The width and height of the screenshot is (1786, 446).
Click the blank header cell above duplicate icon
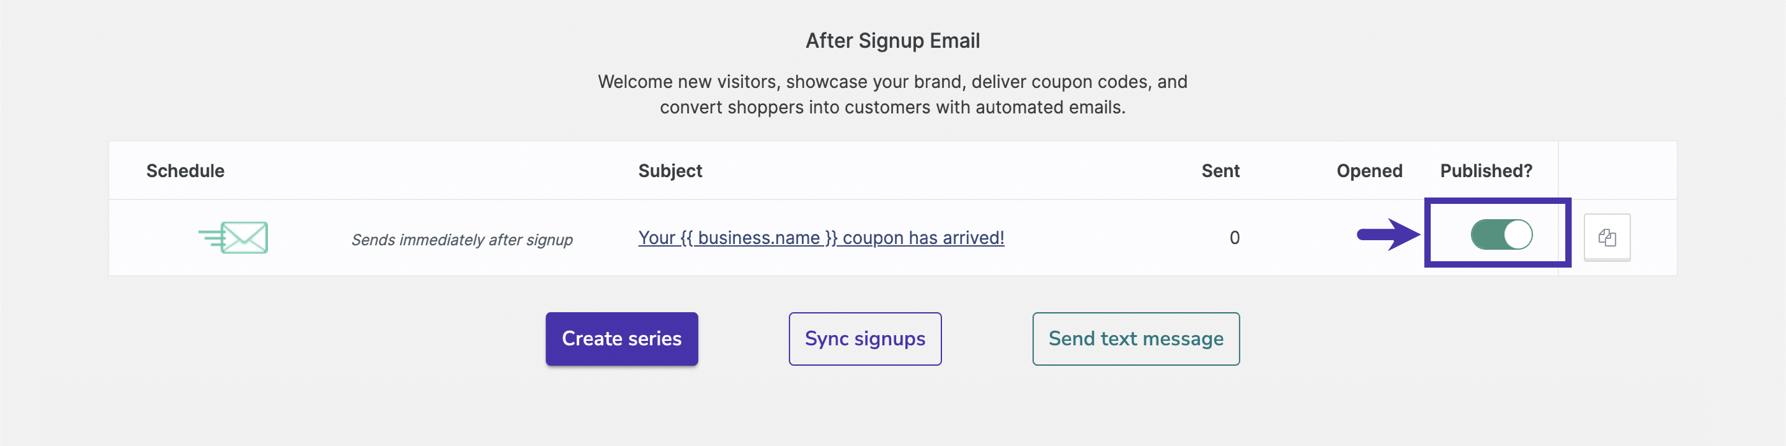click(x=1617, y=171)
